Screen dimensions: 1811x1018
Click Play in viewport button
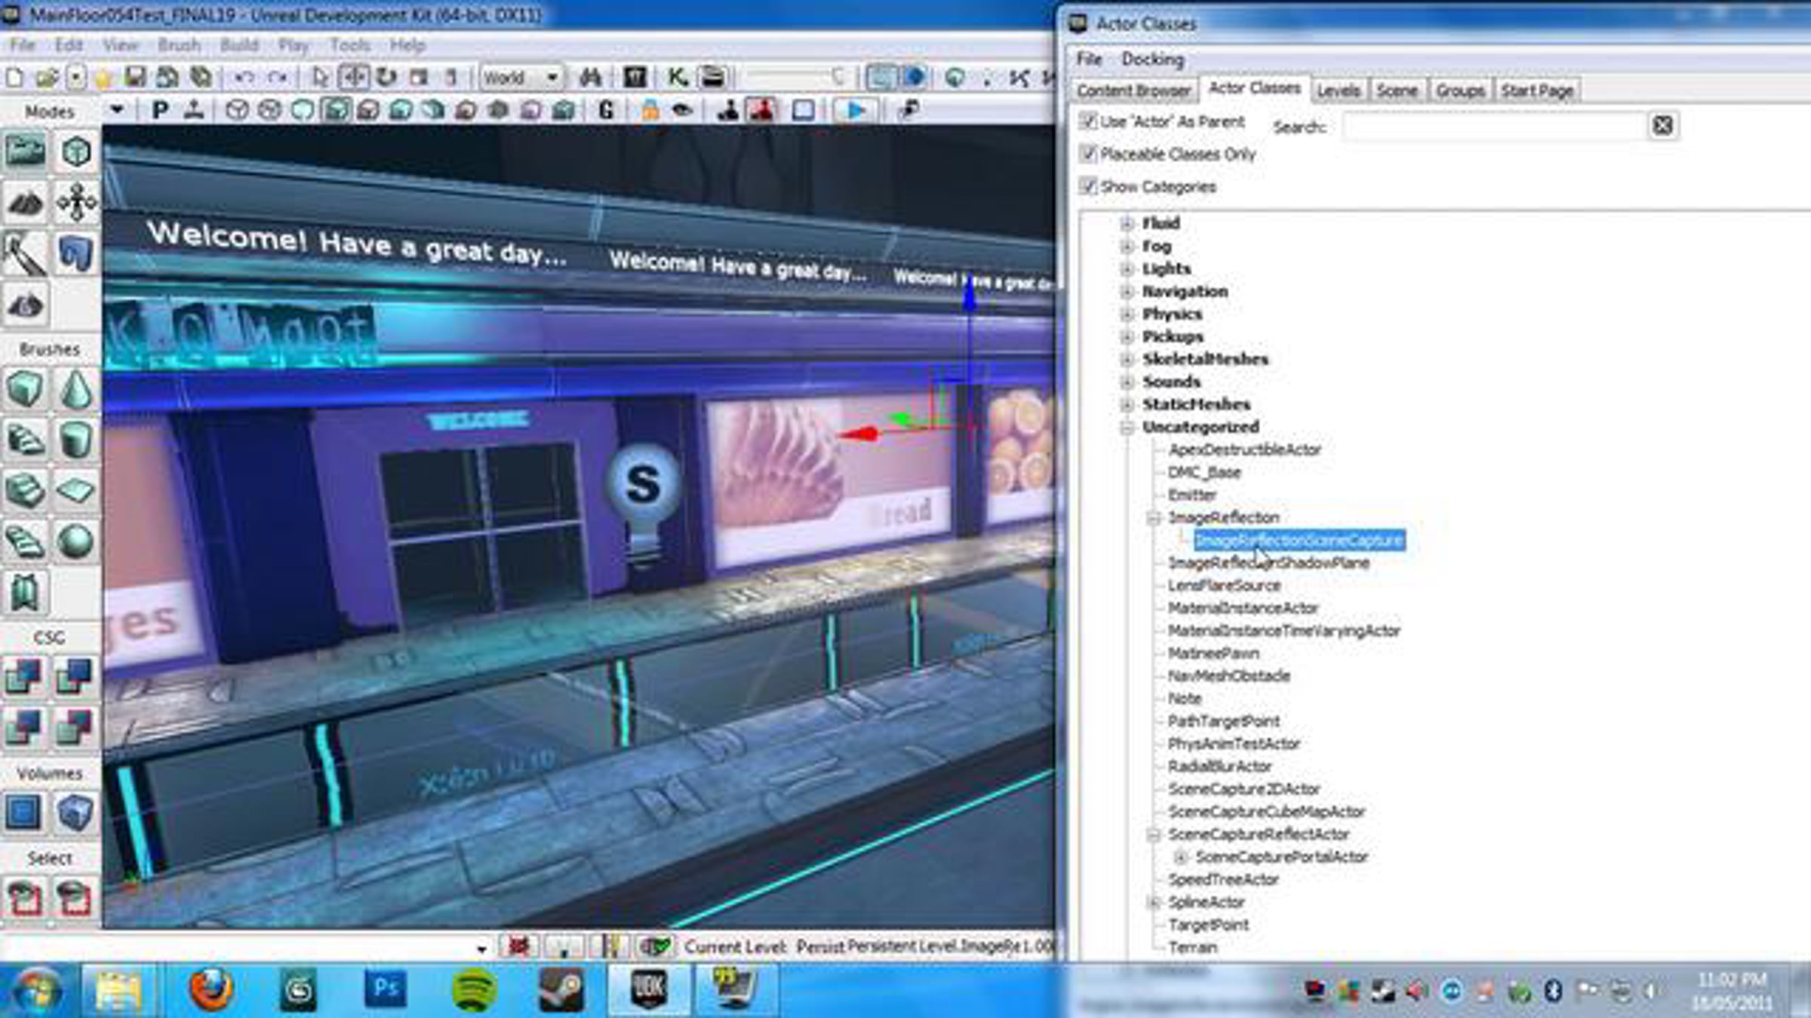[x=854, y=110]
